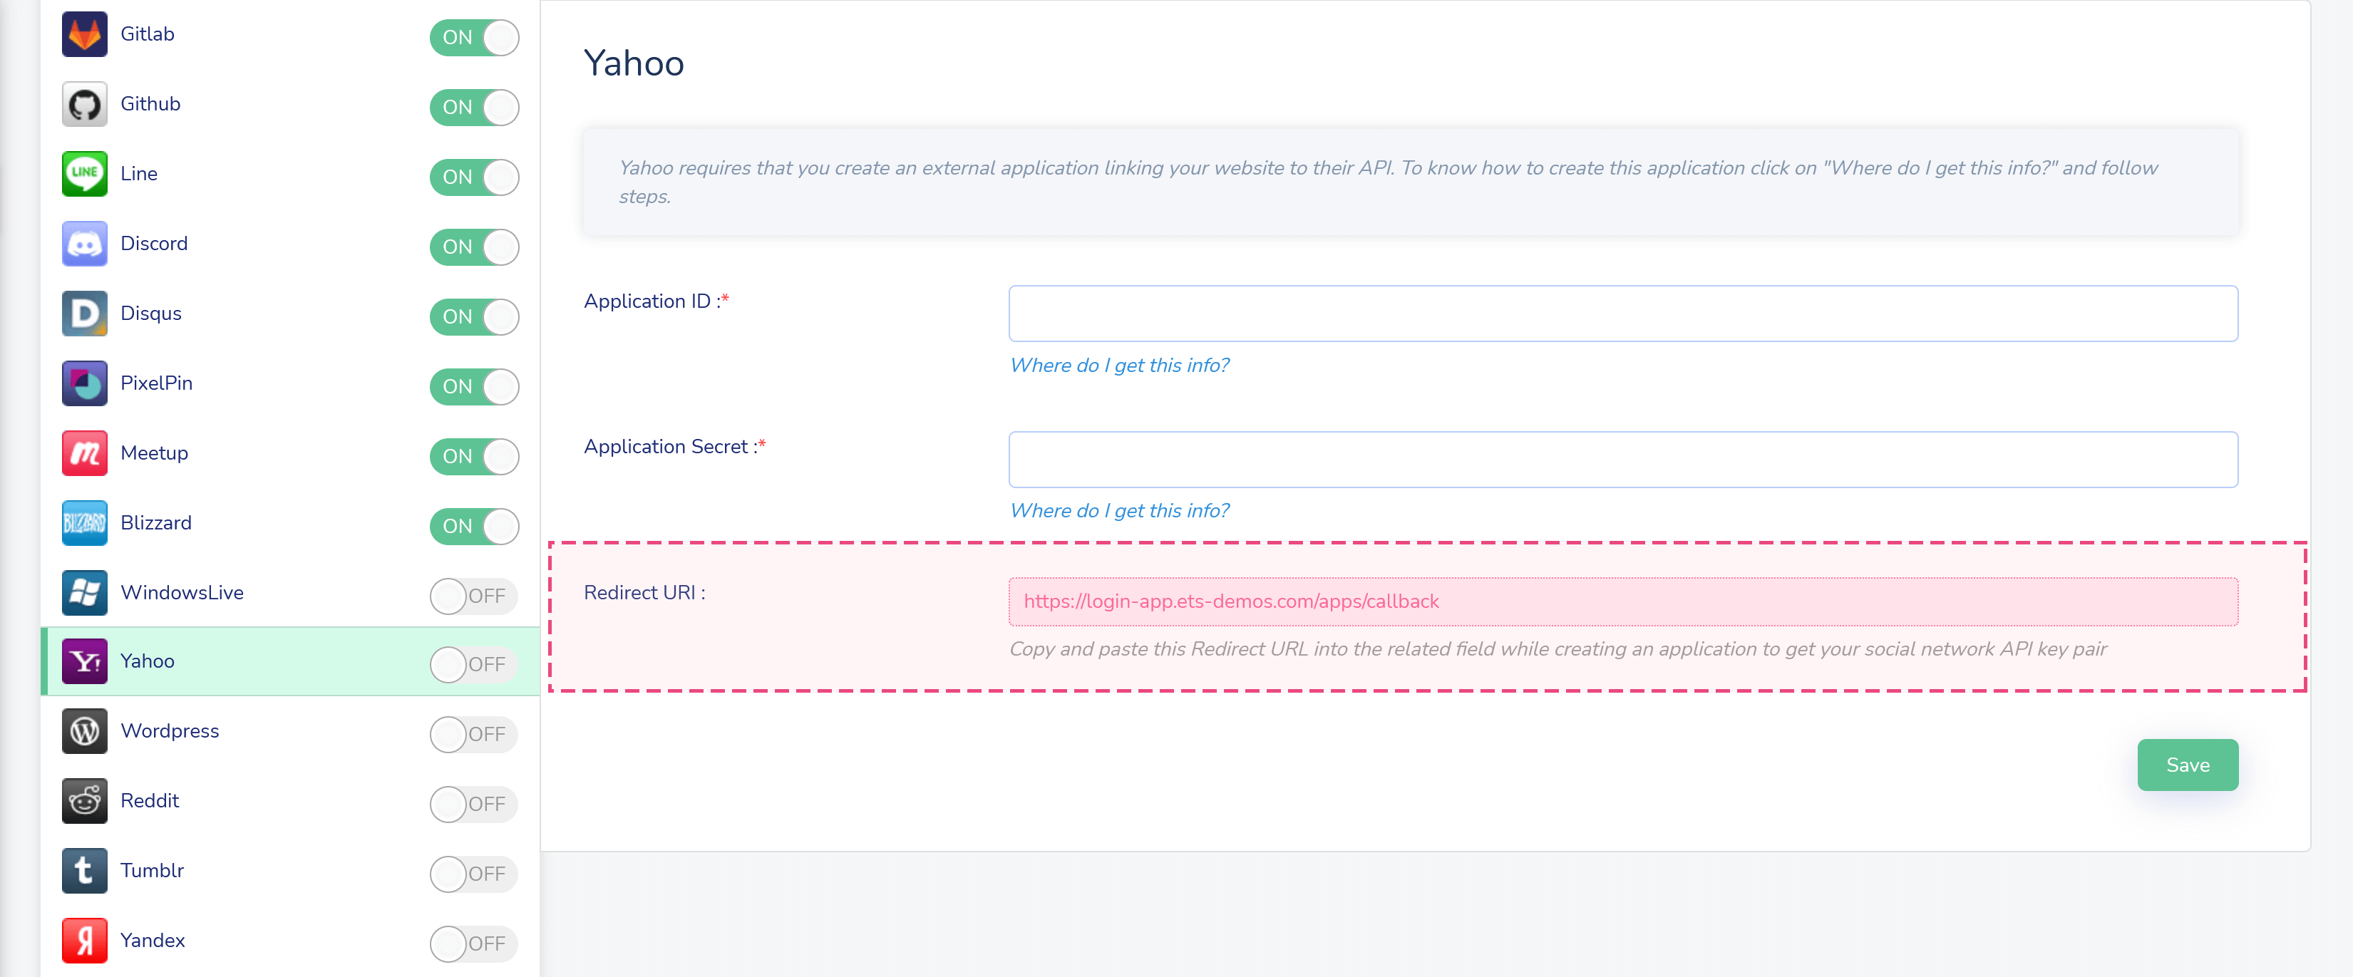2353x977 pixels.
Task: Click the Github logo
Action: pyautogui.click(x=84, y=103)
